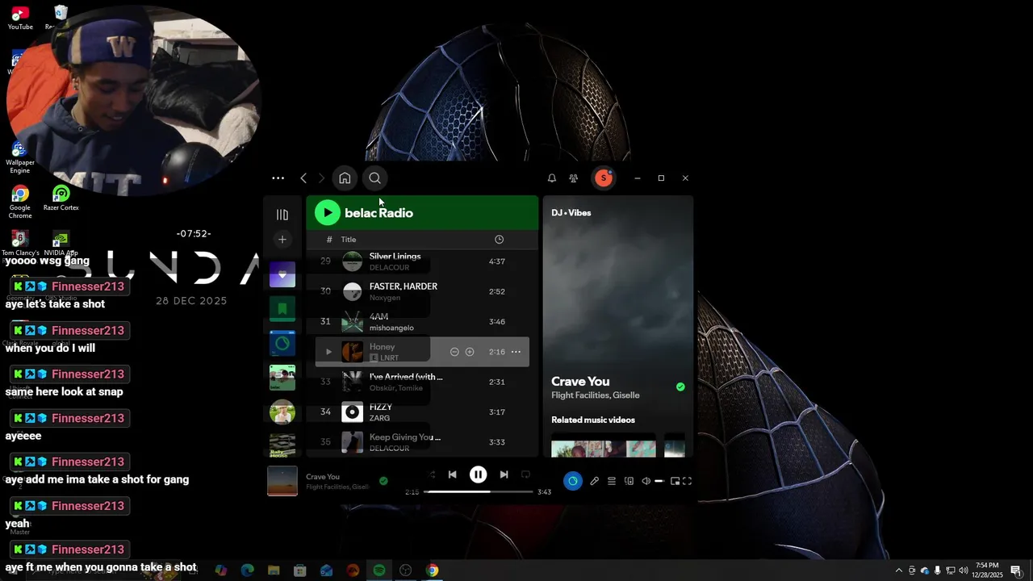Image resolution: width=1033 pixels, height=581 pixels.
Task: Open Connect to a device icon
Action: click(629, 481)
